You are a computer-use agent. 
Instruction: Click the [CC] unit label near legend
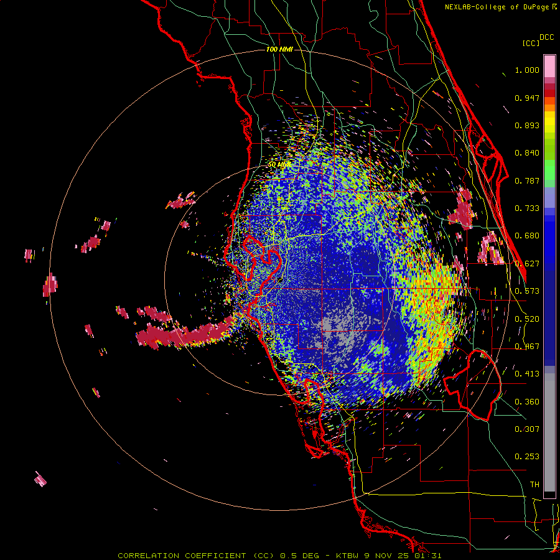click(531, 43)
